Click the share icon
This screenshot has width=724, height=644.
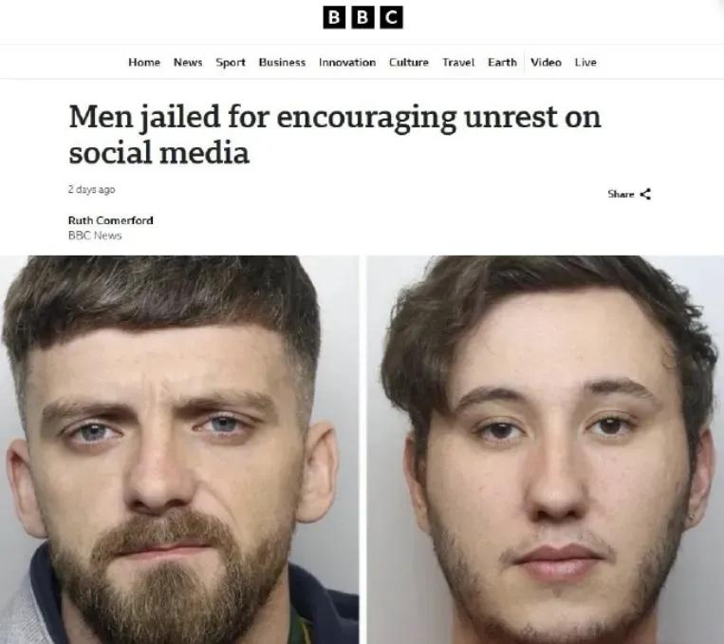coord(645,194)
